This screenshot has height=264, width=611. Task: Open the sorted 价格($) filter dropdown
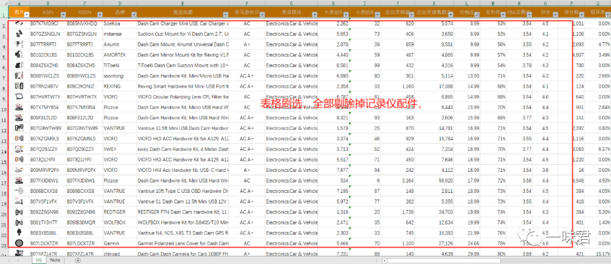(x=476, y=14)
